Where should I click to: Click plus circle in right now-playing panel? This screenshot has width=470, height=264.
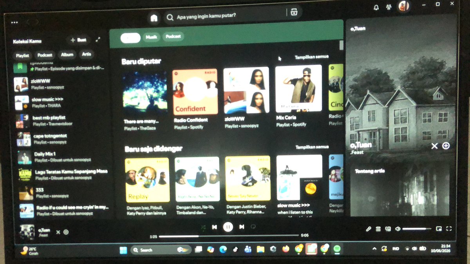pyautogui.click(x=446, y=146)
